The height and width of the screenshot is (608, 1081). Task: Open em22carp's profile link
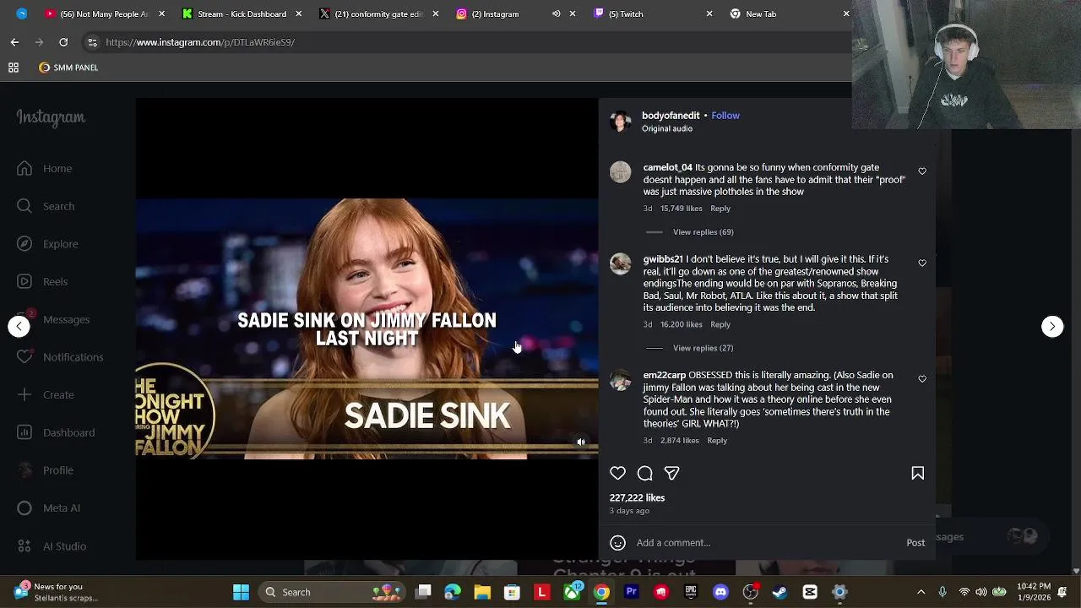[x=665, y=375]
